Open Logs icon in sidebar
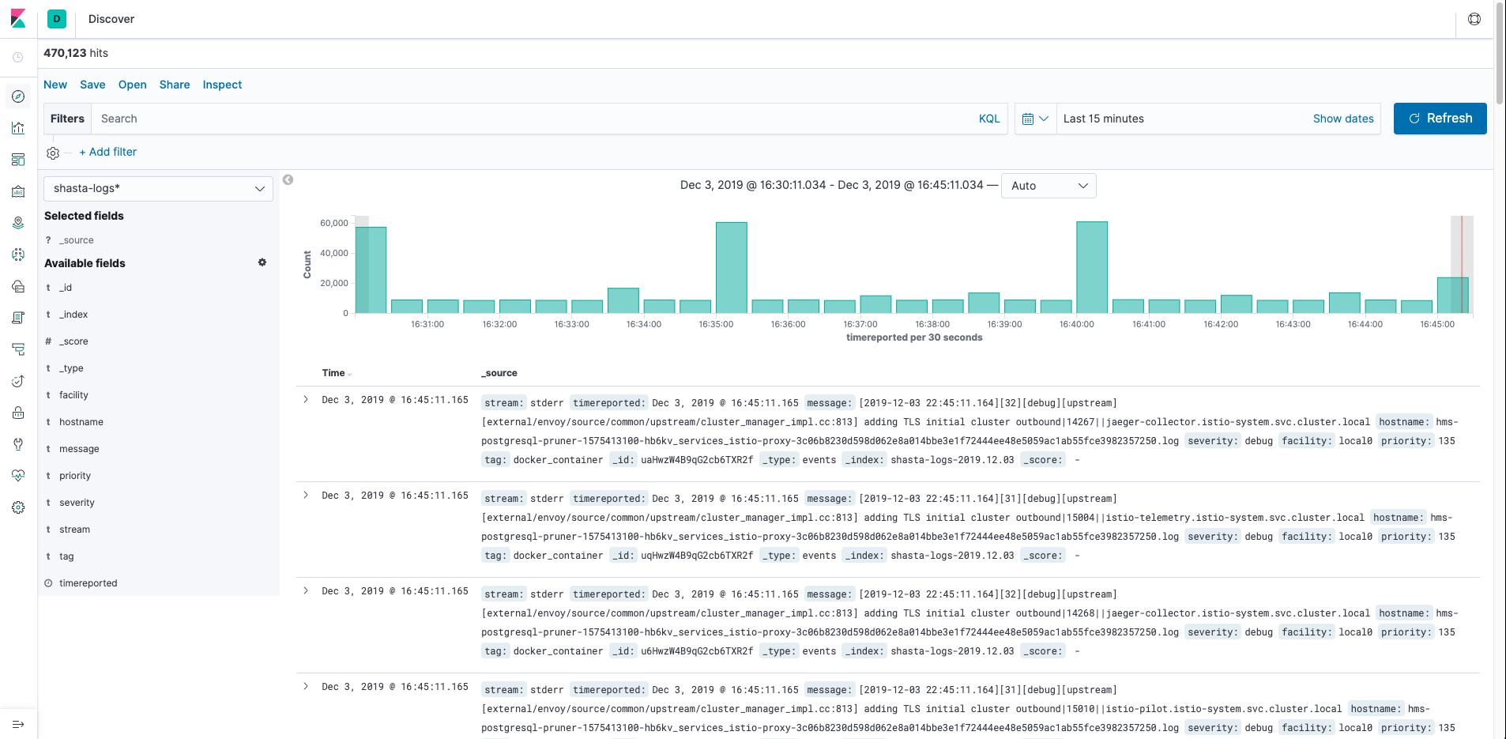1506x739 pixels. [18, 318]
